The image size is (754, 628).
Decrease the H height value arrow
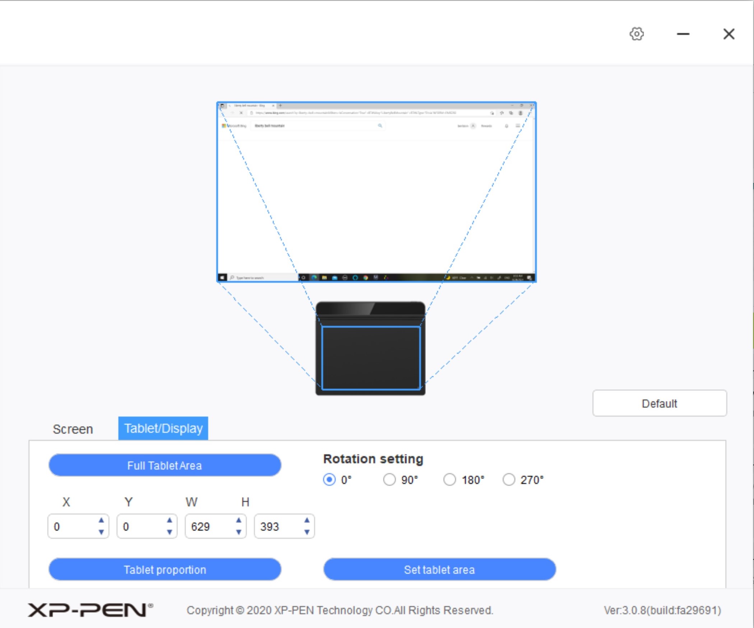307,532
